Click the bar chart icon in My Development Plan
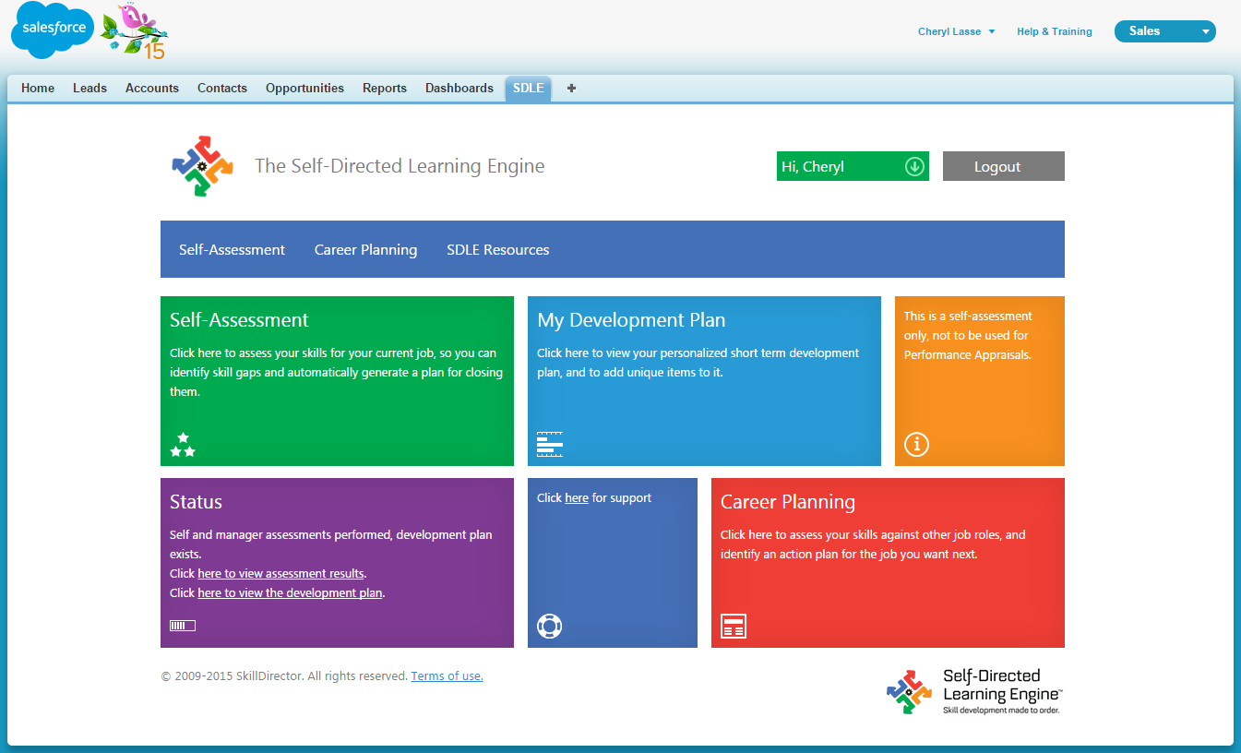 click(x=550, y=445)
